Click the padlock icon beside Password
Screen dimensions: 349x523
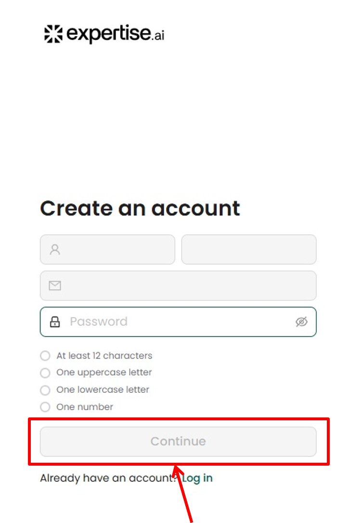[55, 322]
